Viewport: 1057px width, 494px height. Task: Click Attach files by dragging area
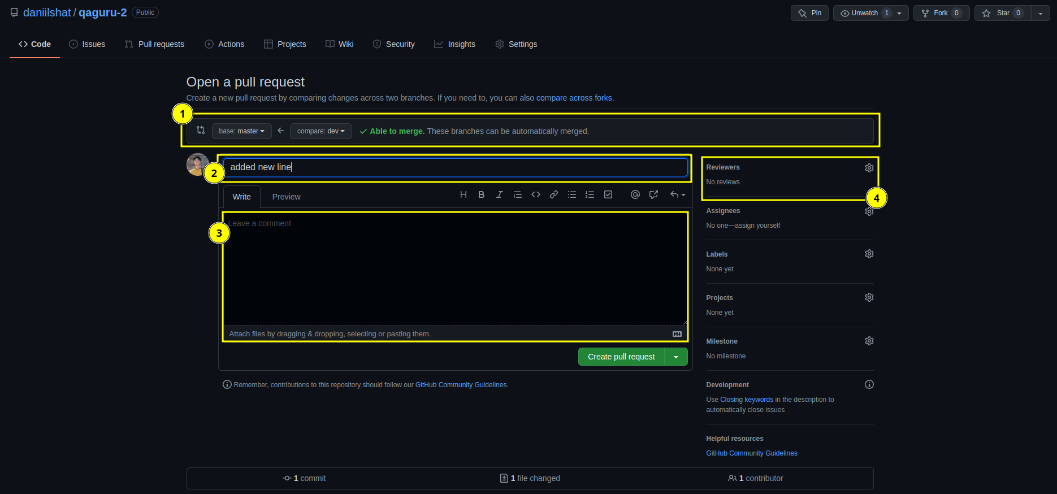(x=456, y=334)
